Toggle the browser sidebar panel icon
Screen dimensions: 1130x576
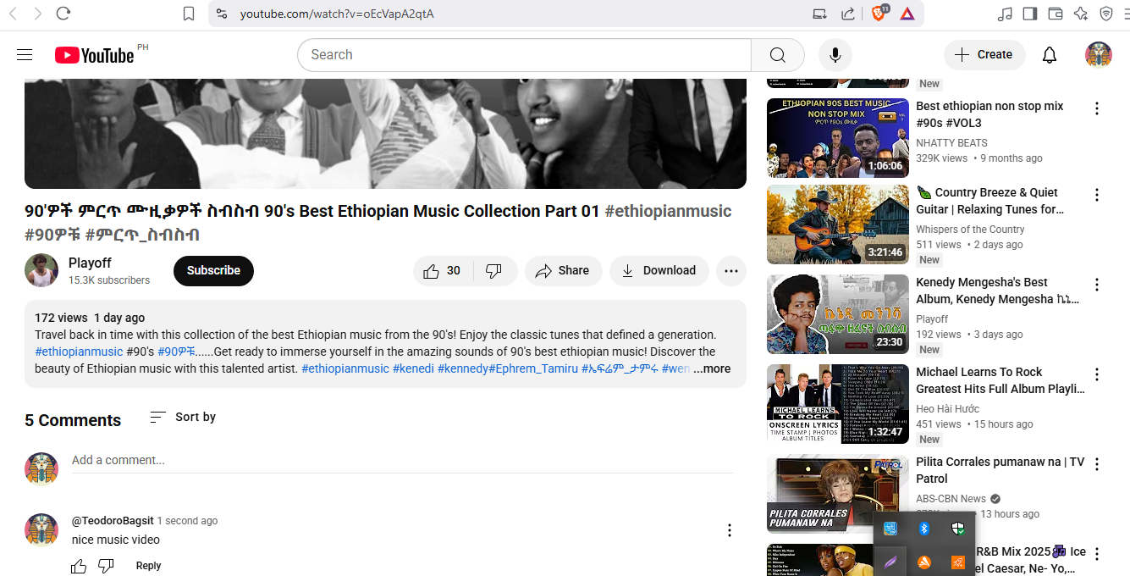1030,14
